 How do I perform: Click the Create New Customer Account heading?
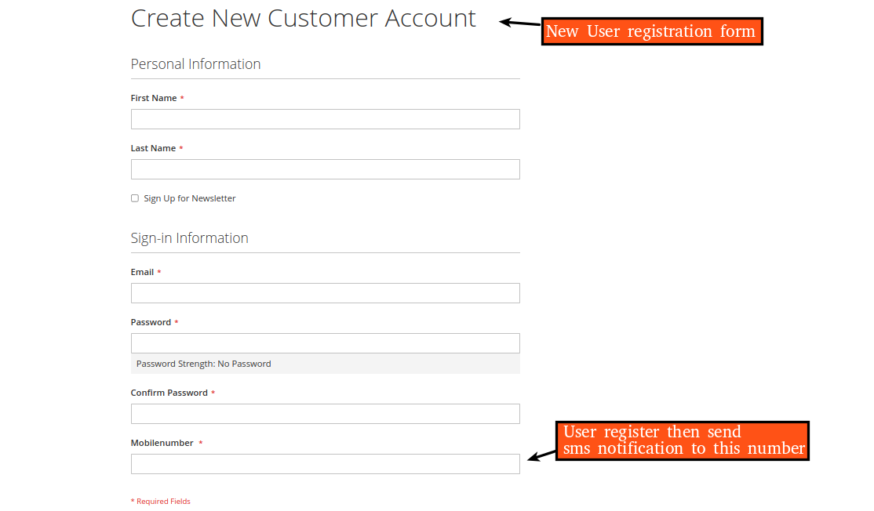click(303, 17)
